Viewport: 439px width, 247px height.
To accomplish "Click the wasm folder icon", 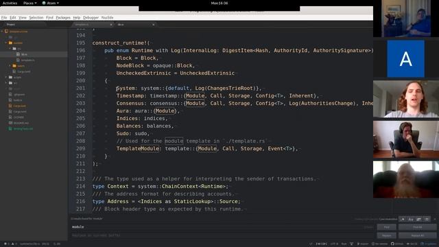I will click(14, 66).
